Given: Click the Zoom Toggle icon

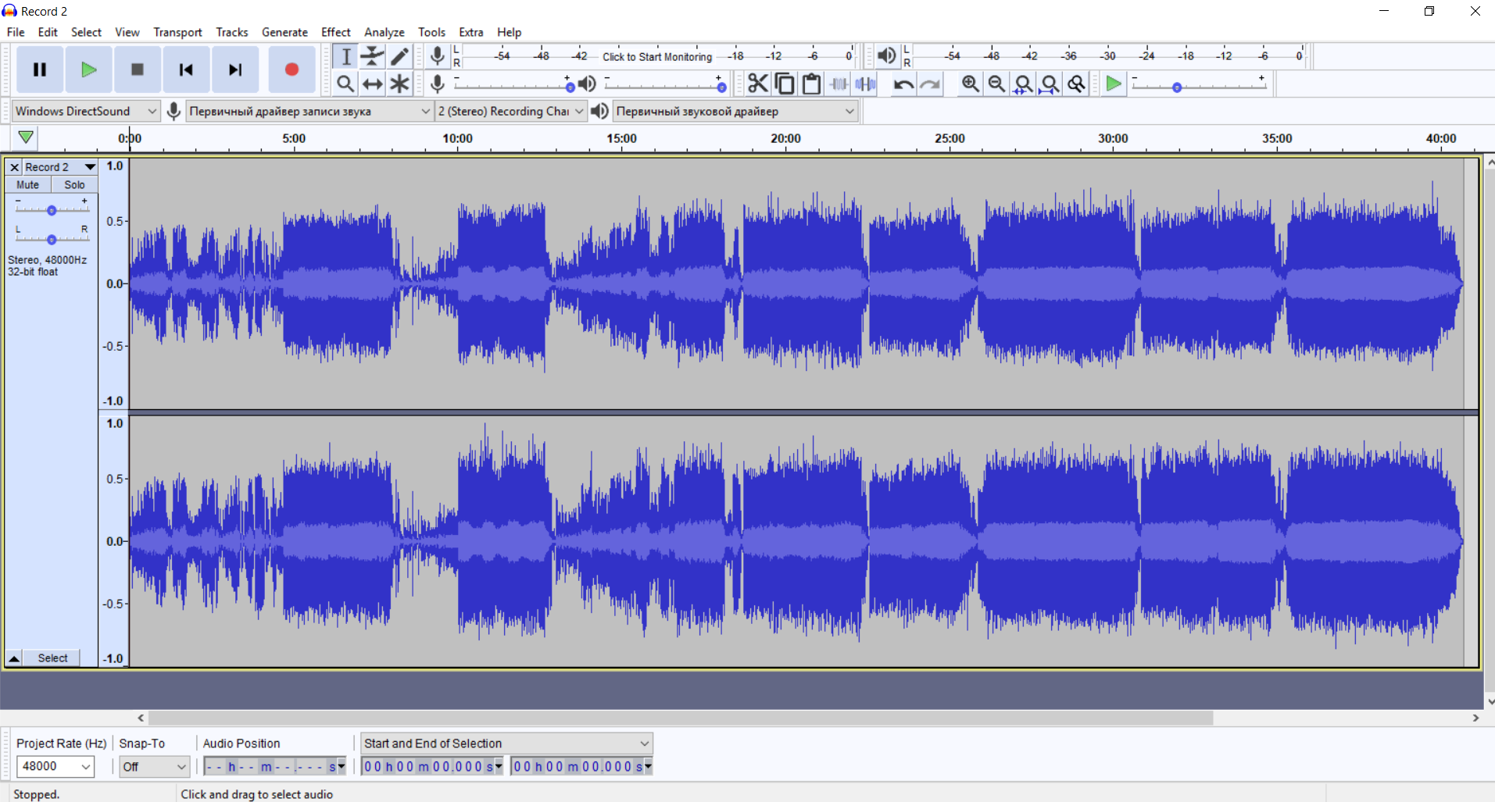Looking at the screenshot, I should (1077, 84).
